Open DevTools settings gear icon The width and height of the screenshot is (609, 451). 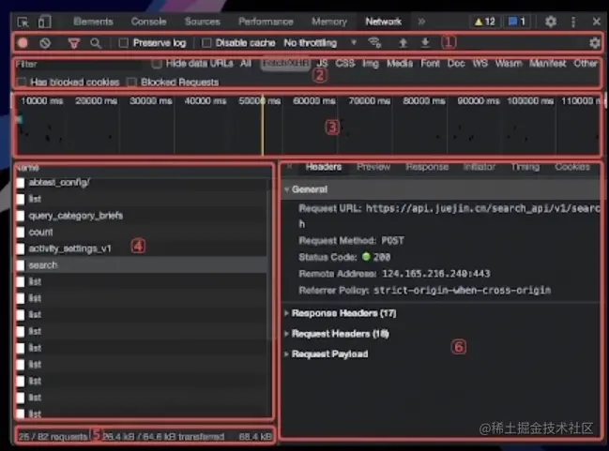[551, 22]
